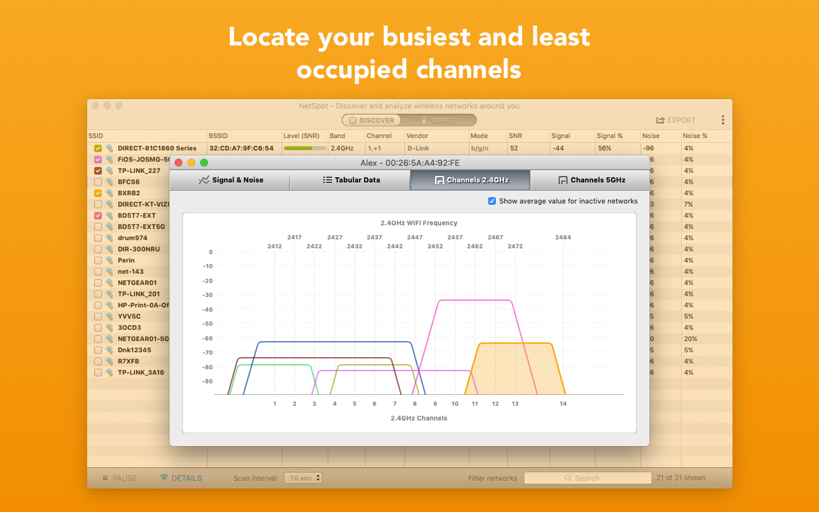This screenshot has width=819, height=512.
Task: Uncheck the FiOS-JOSMG-5G network checkbox
Action: 98,159
